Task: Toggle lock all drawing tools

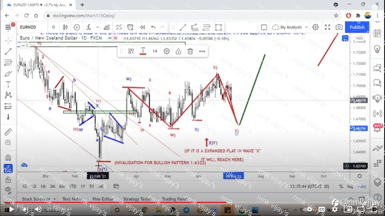Action: 8,180
